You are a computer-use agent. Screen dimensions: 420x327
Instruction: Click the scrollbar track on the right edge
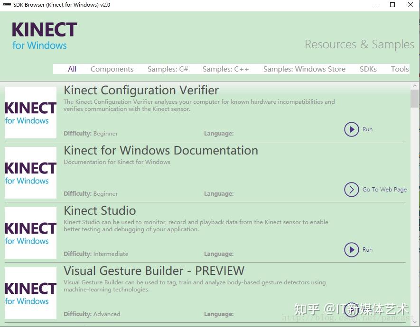point(414,213)
